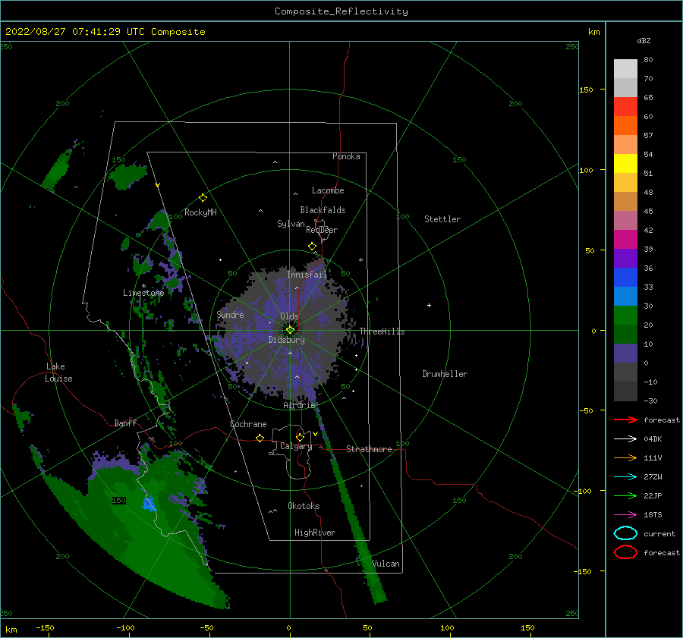This screenshot has width=683, height=638.
Task: Click the Olds town label
Action: point(289,316)
